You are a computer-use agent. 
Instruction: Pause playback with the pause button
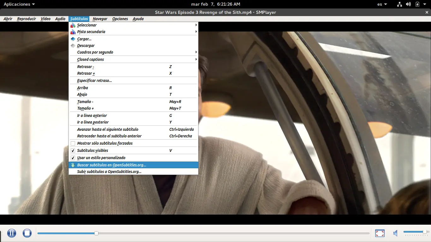[12, 233]
